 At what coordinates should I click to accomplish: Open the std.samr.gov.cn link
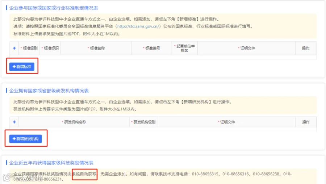138,26
